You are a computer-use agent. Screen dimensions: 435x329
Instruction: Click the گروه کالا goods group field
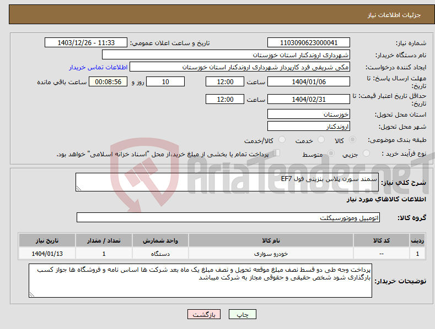228,217
